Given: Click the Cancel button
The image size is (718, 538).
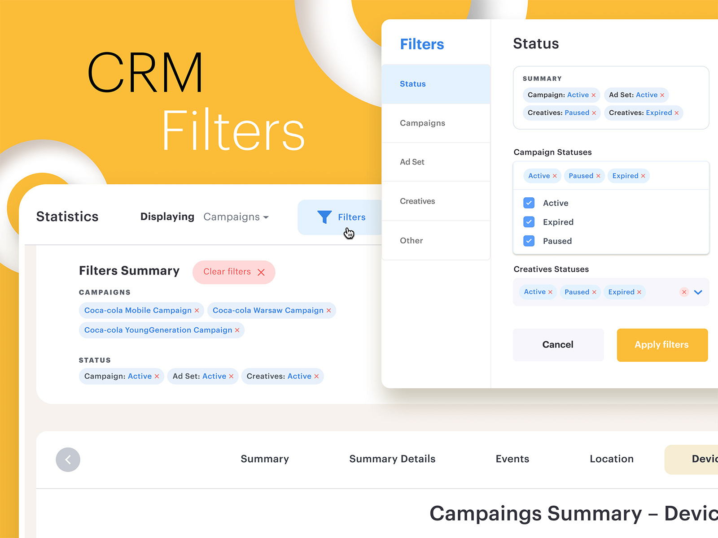Looking at the screenshot, I should point(558,345).
